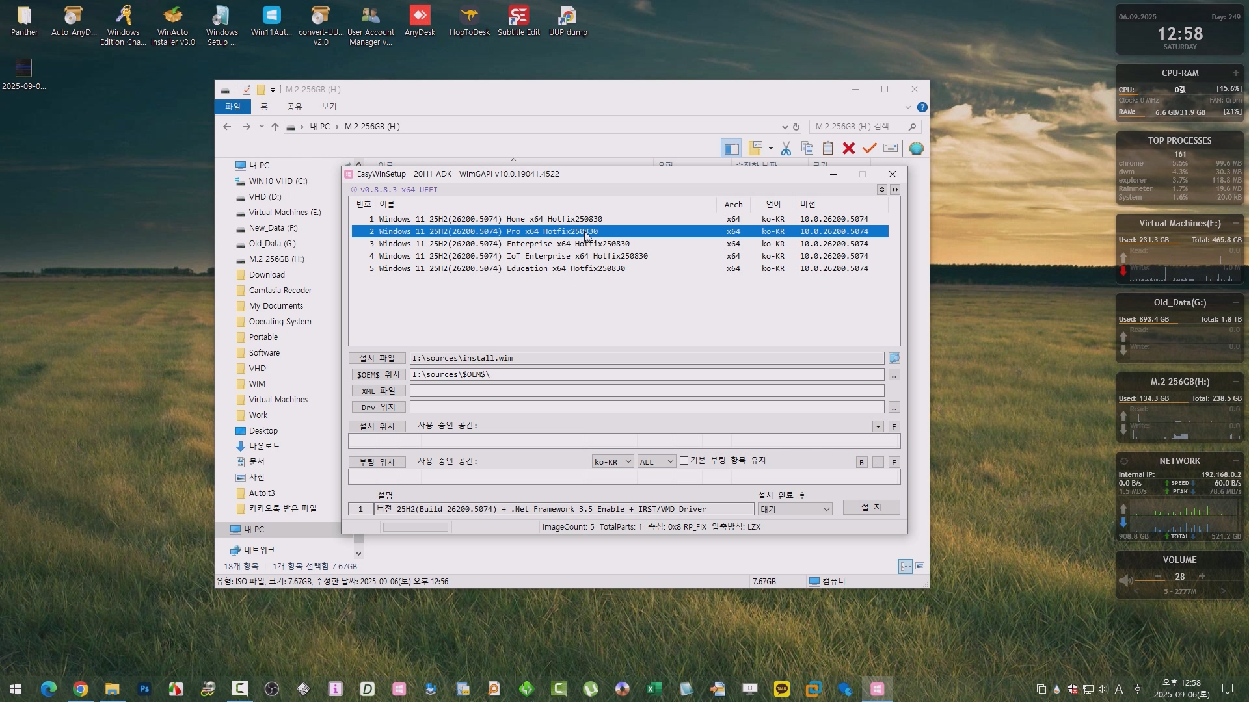
Task: Click the refresh icon in Explorer address bar
Action: 796,127
